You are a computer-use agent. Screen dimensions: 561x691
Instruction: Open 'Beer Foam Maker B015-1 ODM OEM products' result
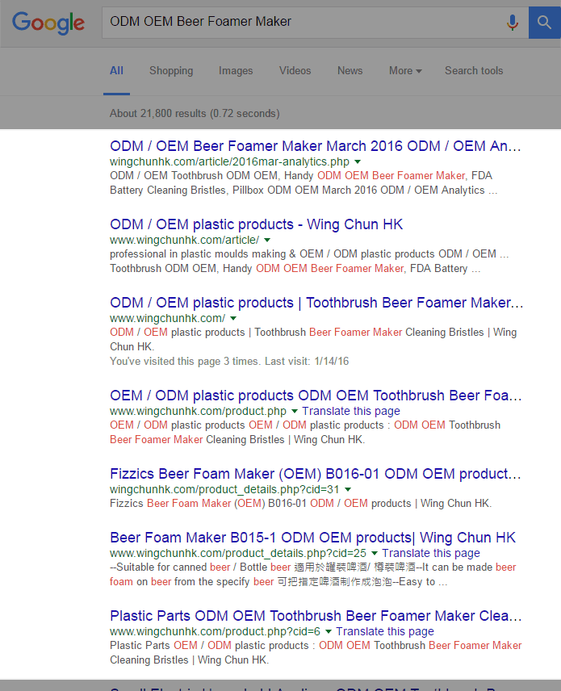[x=312, y=538]
